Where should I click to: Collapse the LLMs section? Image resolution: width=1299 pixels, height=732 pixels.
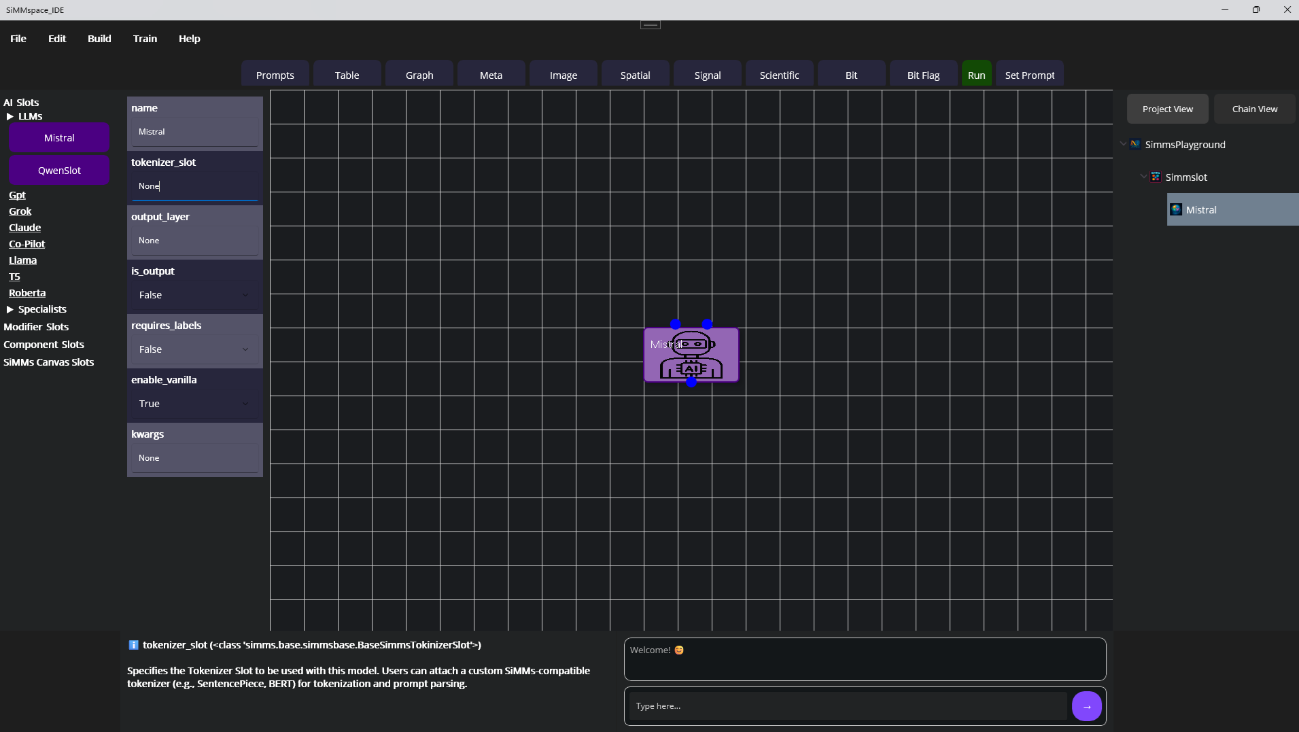tap(10, 116)
